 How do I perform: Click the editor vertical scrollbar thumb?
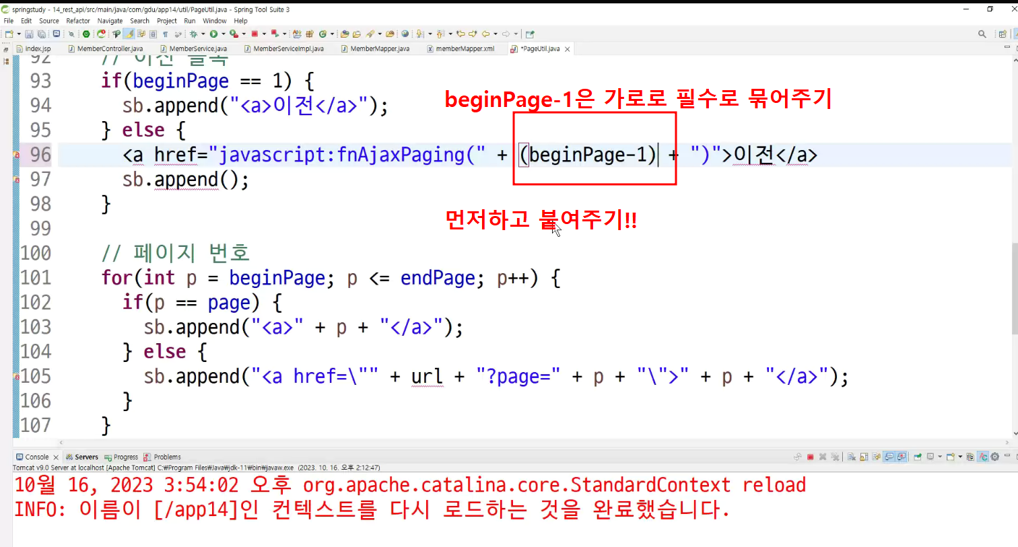point(1014,287)
